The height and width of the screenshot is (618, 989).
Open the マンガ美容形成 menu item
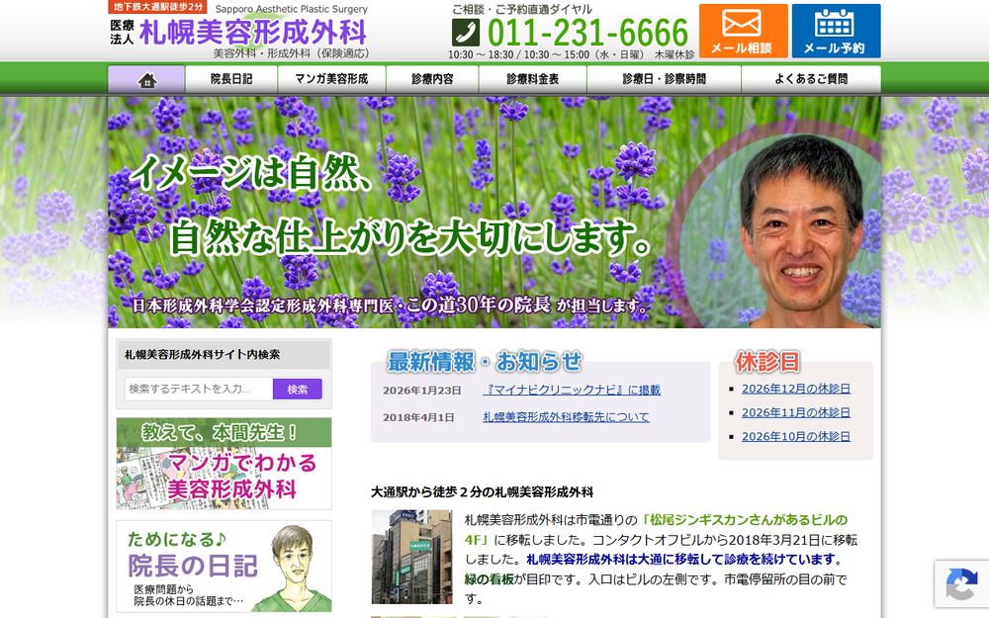pos(331,79)
